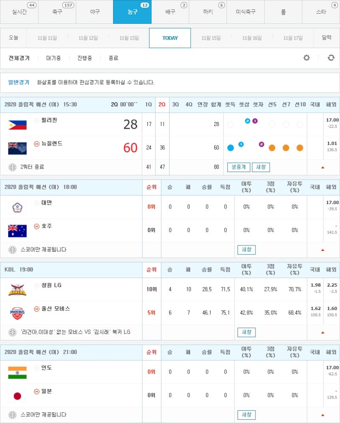Image resolution: width=340 pixels, height=423 pixels.
Task: Click the Philippines flag icon
Action: click(x=17, y=125)
